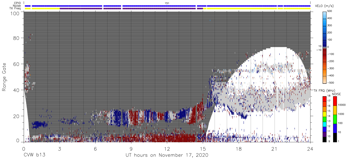349x161 pixels.
Task: Click the 500 tick on velocity scale
Action: [x=329, y=11]
